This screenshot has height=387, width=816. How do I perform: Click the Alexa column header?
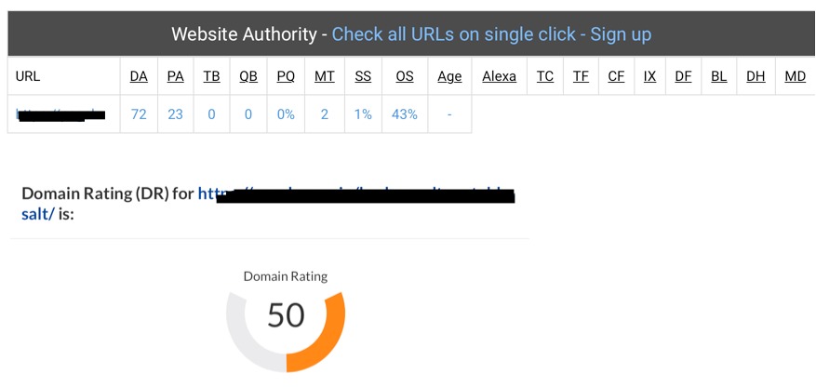coord(499,76)
